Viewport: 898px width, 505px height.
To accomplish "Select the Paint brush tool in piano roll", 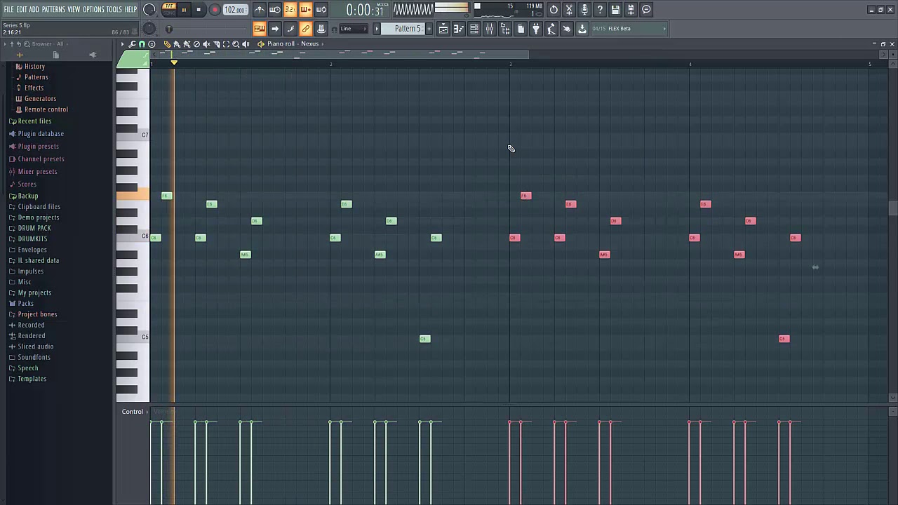I will tap(177, 43).
